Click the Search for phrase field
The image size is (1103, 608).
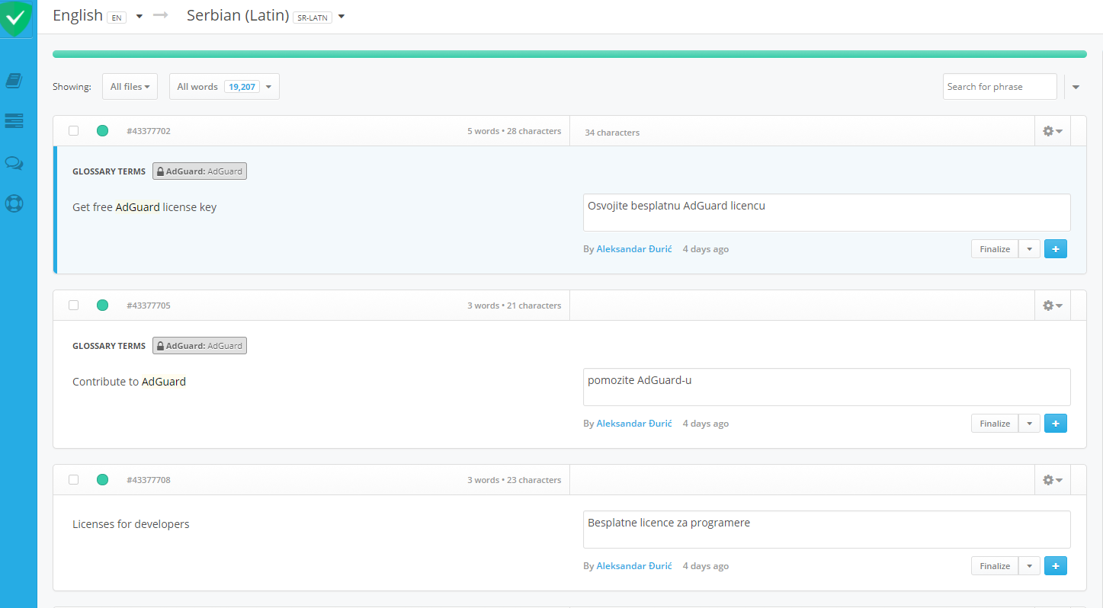[x=999, y=87]
